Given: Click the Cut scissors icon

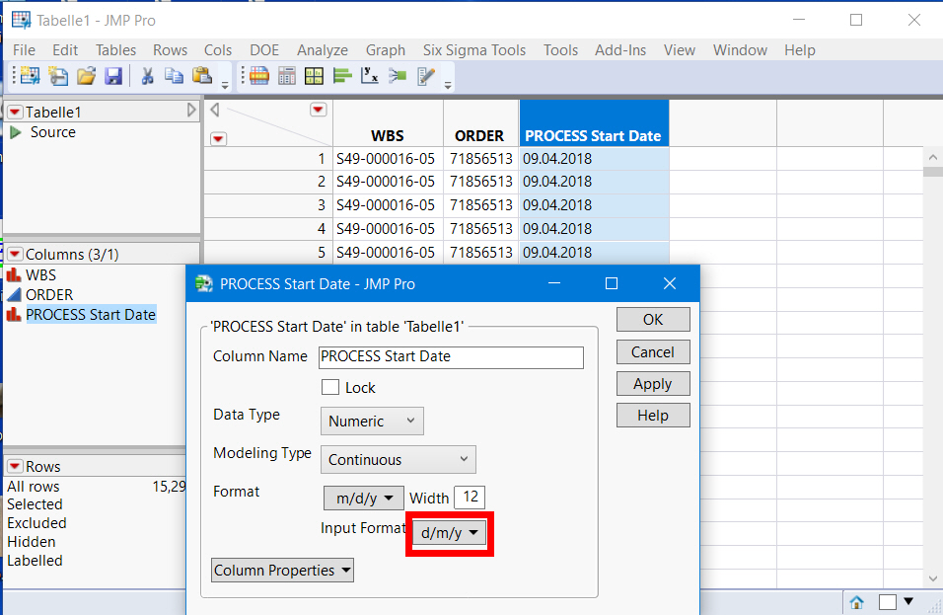Looking at the screenshot, I should pyautogui.click(x=147, y=76).
